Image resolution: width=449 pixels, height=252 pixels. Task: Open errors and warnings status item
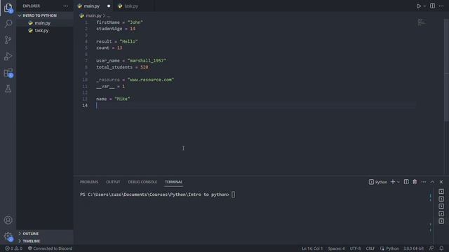click(x=13, y=248)
